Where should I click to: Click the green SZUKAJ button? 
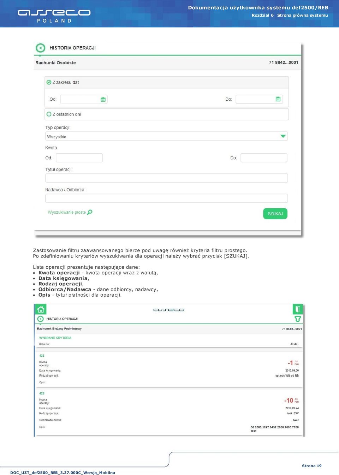275,214
